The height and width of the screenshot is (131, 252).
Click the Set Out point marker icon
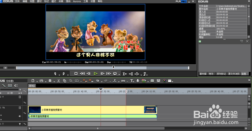(64, 74)
